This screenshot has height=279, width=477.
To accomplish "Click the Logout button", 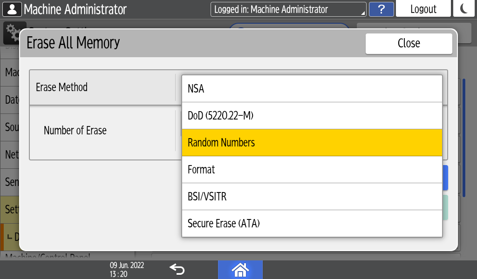I will coord(423,9).
